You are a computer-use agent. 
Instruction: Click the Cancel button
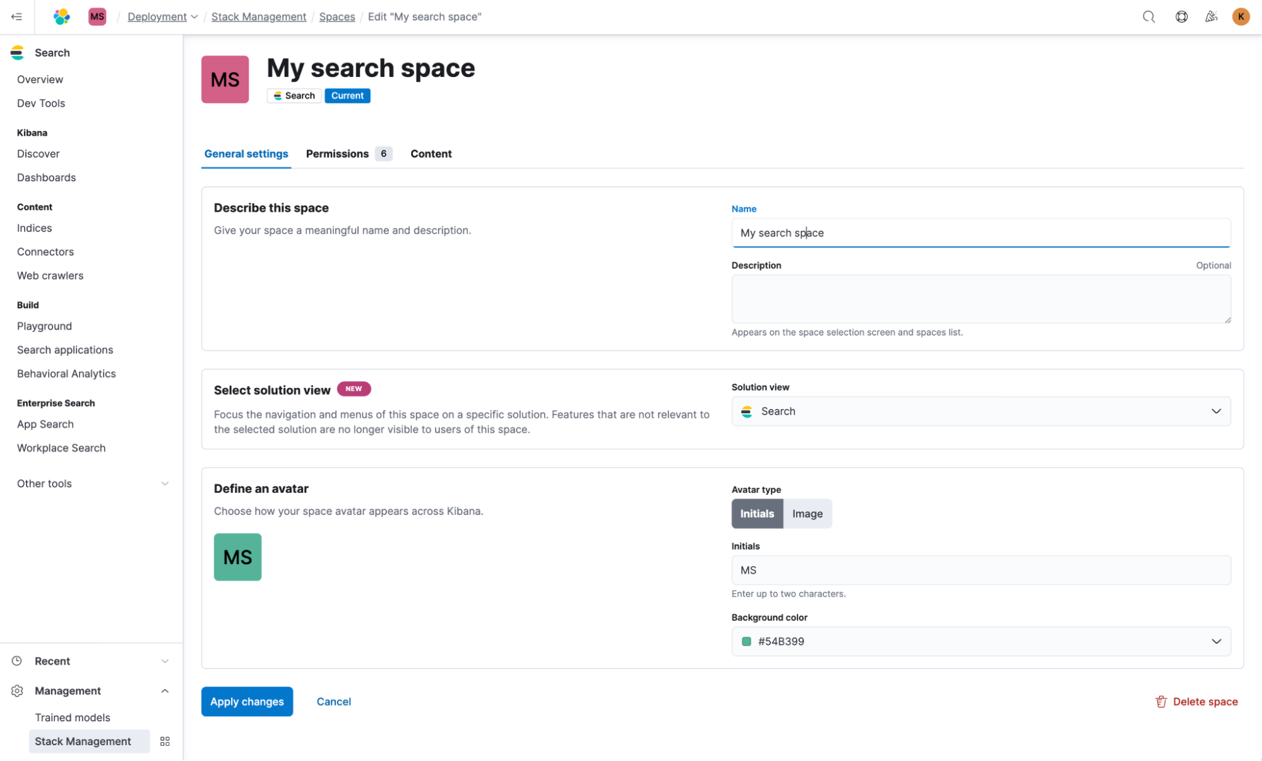[x=333, y=702]
